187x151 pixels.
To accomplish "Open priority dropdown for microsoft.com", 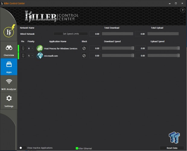I will (30, 56).
